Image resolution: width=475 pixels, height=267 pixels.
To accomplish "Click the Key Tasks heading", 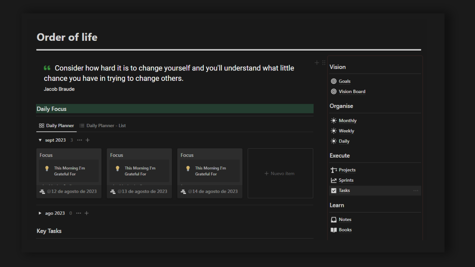I will (49, 231).
